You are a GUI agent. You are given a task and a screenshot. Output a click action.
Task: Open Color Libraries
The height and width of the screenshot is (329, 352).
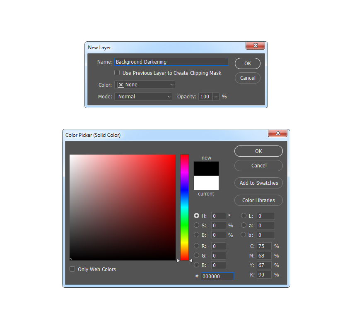tap(258, 200)
